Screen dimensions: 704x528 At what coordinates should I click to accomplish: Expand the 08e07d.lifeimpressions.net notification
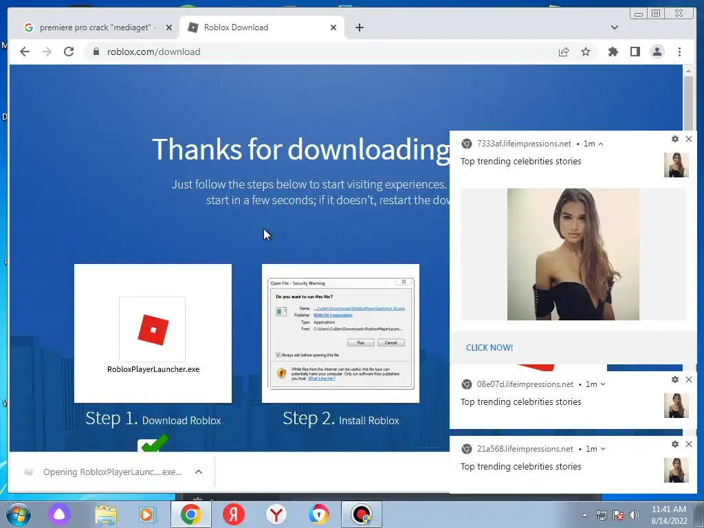coord(603,384)
